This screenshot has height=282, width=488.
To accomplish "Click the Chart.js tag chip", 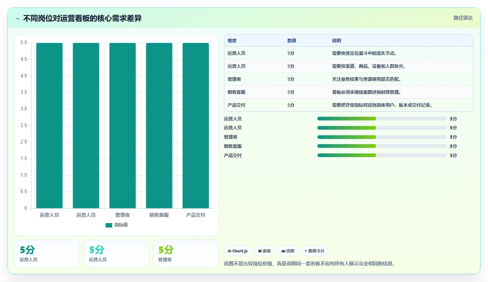I will click(x=238, y=251).
